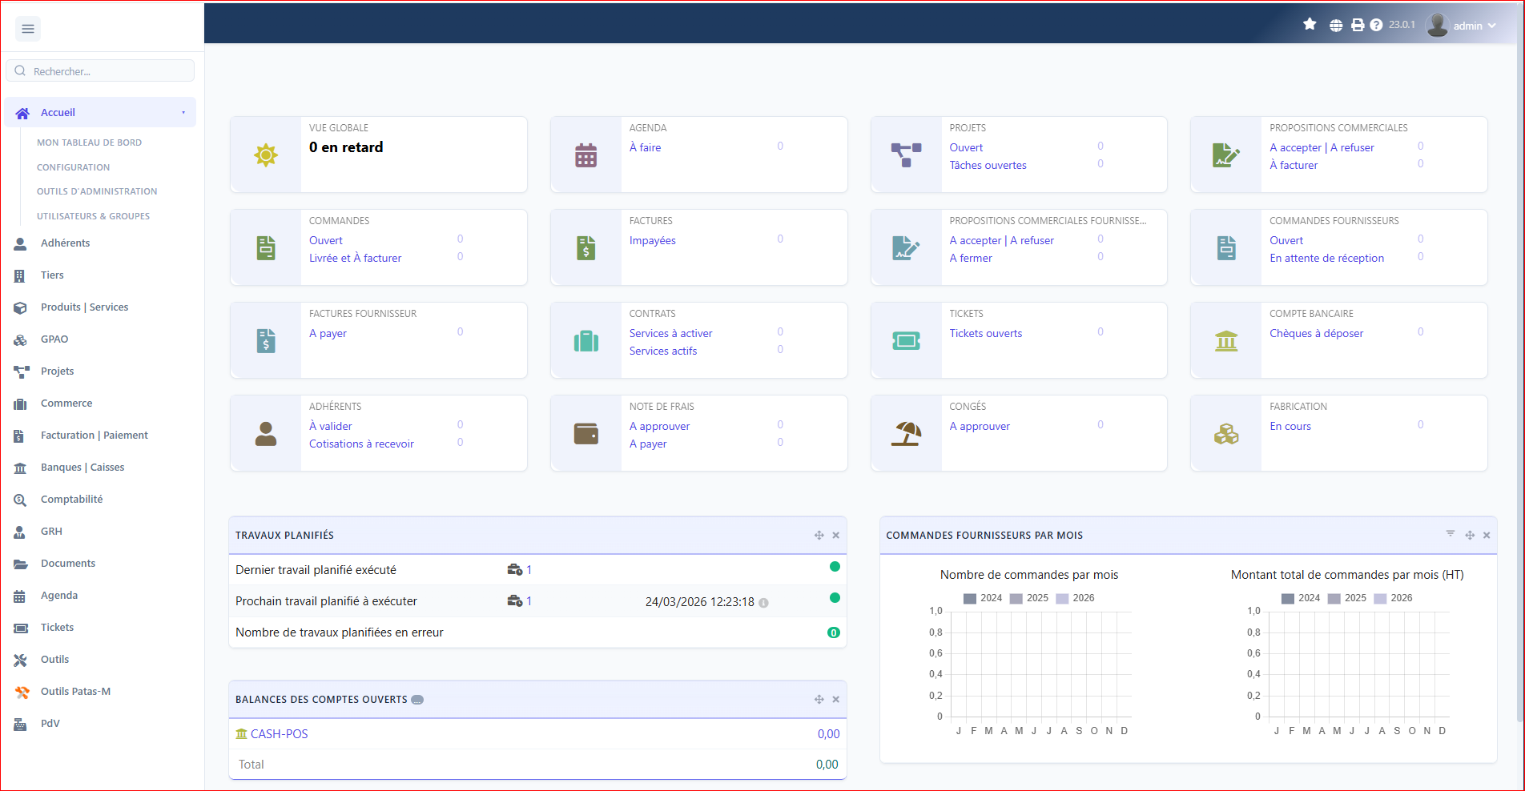Click the printer icon in top bar
This screenshot has width=1525, height=791.
(1358, 26)
